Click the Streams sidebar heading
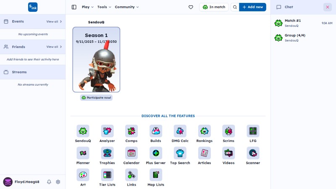 click(x=19, y=72)
